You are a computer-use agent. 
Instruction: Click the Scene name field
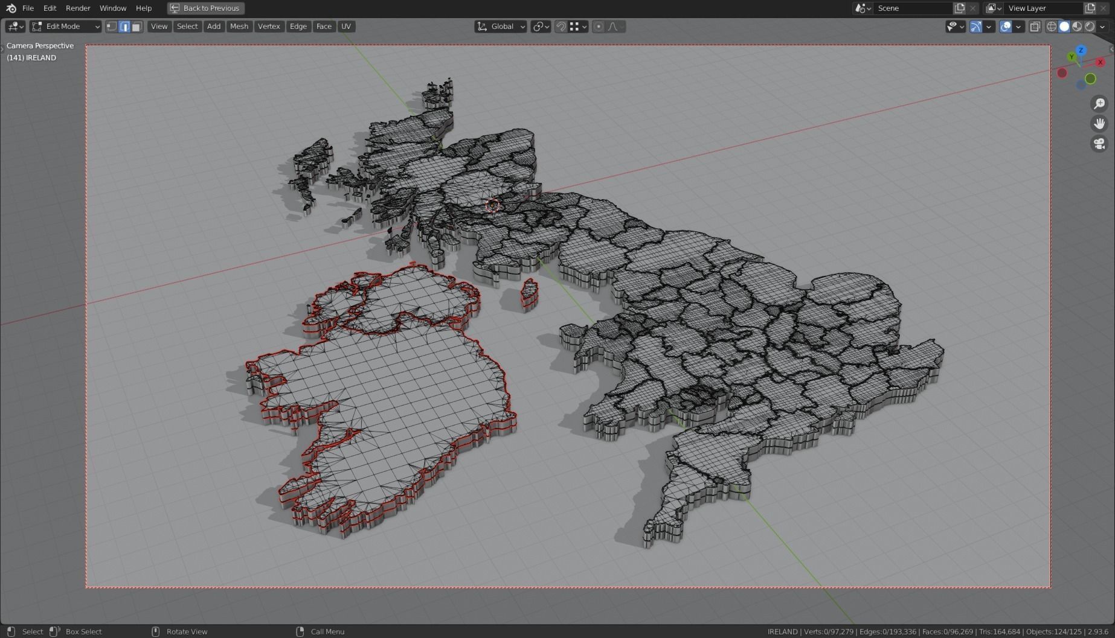tap(913, 8)
